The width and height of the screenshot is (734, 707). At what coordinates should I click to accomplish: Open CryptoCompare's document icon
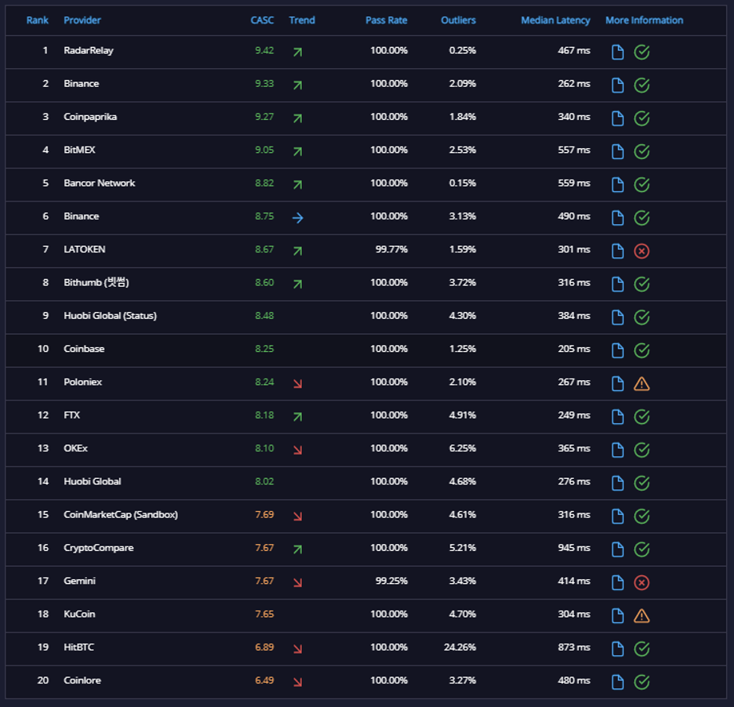click(617, 549)
